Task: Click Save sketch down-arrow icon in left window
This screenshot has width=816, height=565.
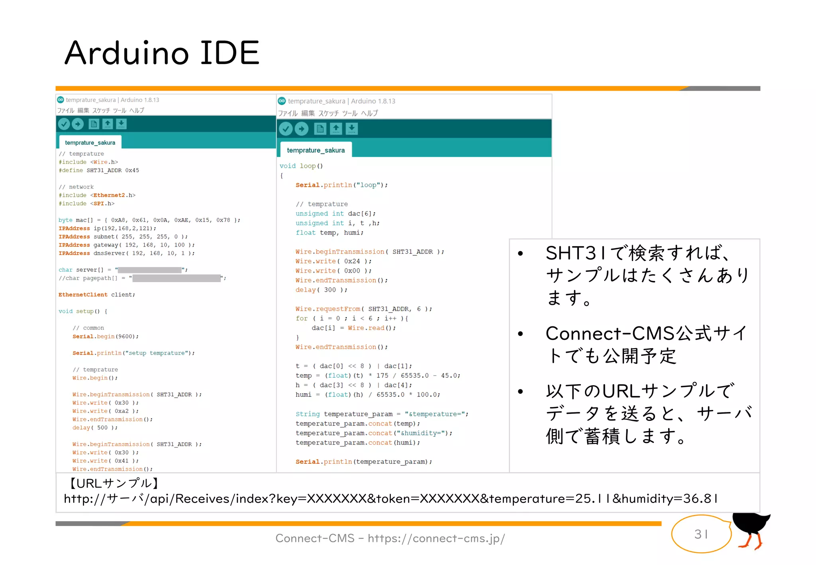Action: tap(122, 124)
